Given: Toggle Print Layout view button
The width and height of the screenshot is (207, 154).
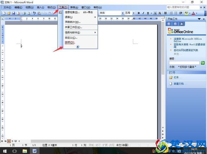Looking at the screenshot, I should tap(9, 141).
